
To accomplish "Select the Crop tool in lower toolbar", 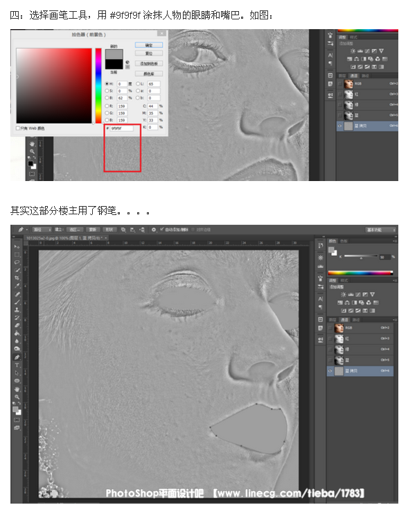I will [x=17, y=277].
